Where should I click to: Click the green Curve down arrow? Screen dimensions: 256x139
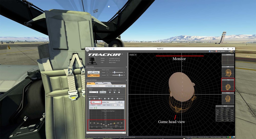point(96,108)
